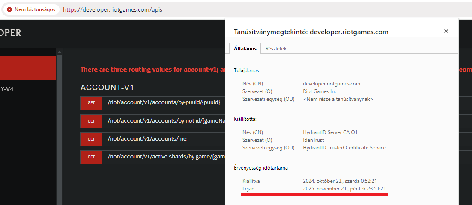472x205 pixels.
Task: Click GET badge for accounts/me endpoint
Action: click(x=91, y=139)
